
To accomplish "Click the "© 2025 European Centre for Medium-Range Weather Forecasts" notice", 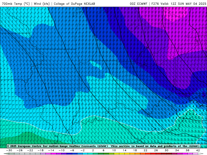I will [x=57, y=146].
